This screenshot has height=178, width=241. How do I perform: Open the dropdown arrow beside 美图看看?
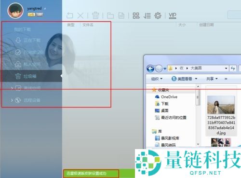[x=196, y=79]
